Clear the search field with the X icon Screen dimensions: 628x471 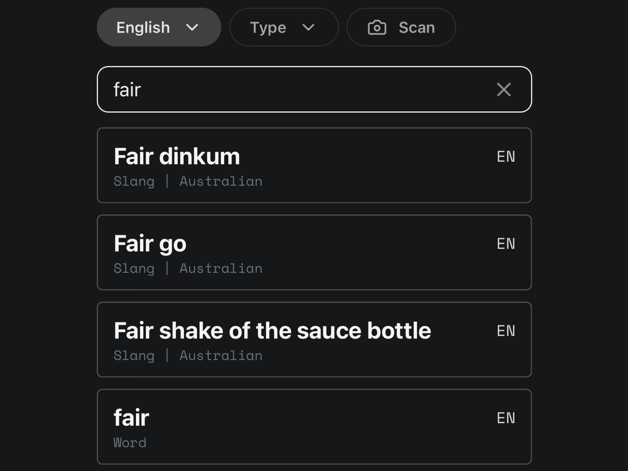pos(504,89)
